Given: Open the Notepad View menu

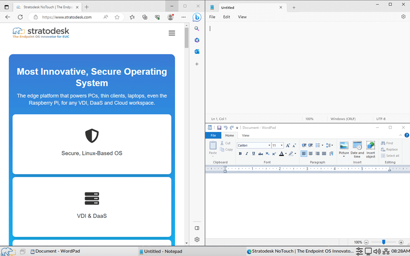Looking at the screenshot, I should [x=242, y=17].
